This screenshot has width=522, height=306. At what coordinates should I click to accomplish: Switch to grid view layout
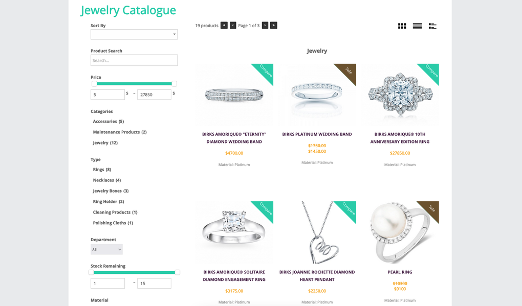click(x=402, y=26)
